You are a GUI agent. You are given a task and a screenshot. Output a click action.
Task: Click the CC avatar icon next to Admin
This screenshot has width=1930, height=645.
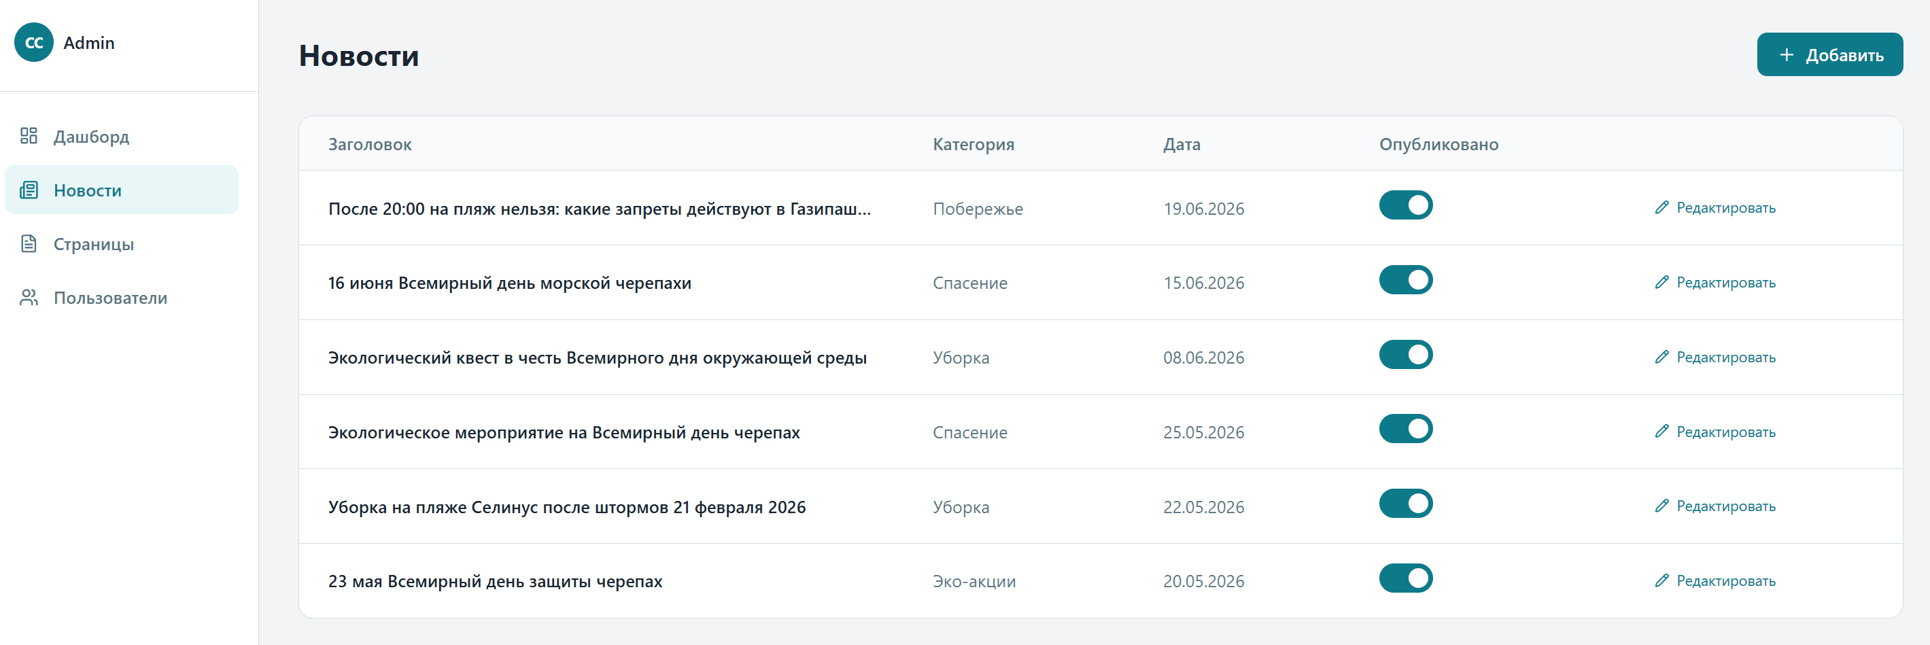(x=34, y=43)
